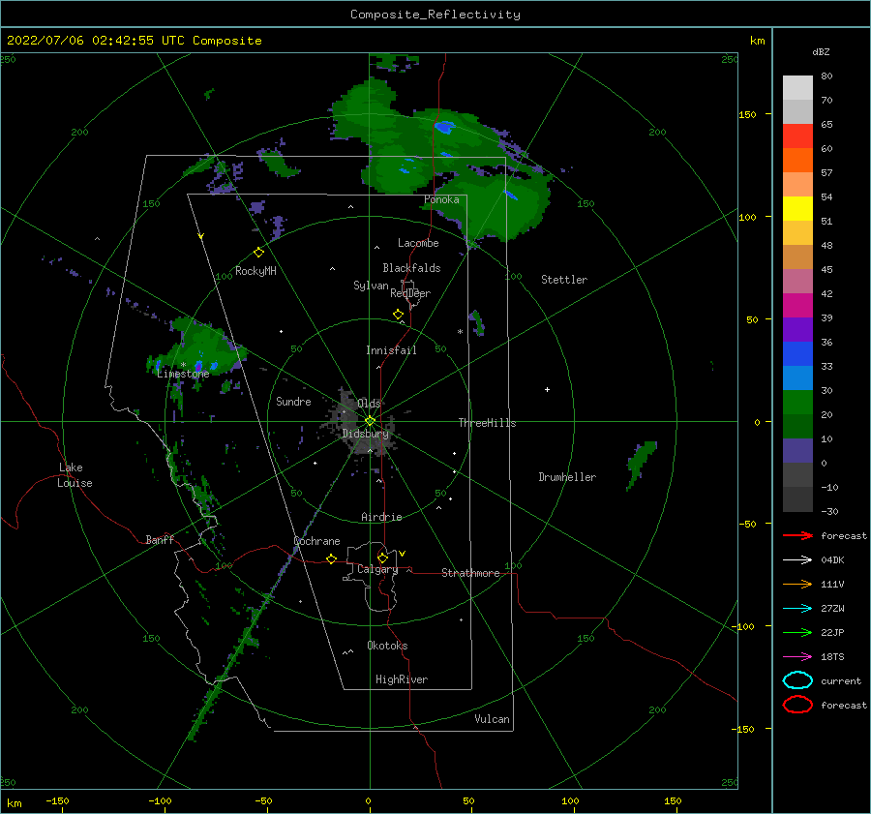Click the red forecast arrow in legend

797,535
